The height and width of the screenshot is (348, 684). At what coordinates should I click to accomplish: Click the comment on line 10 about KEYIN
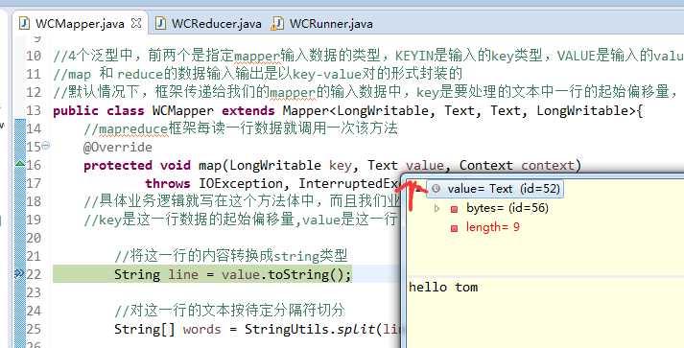click(x=368, y=56)
